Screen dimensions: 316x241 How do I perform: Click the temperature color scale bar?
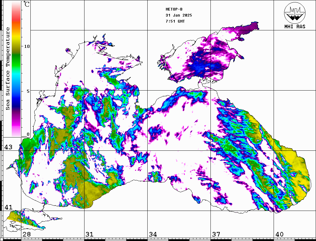pos(16,69)
